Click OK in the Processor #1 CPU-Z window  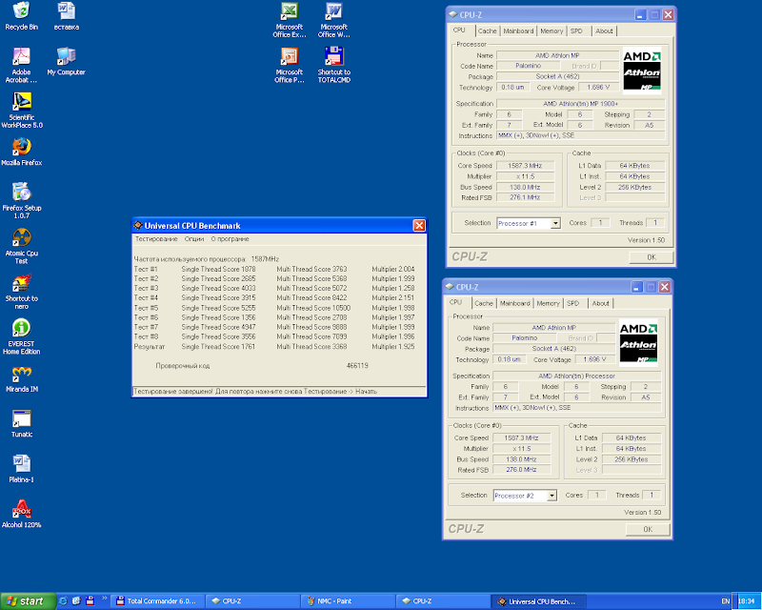click(x=652, y=256)
